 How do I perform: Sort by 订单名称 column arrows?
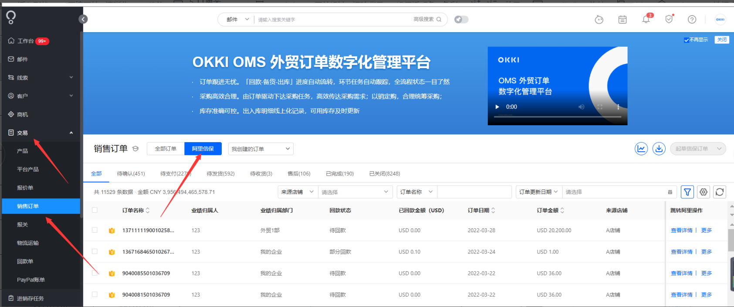(x=148, y=210)
